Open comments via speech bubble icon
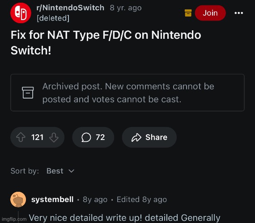This screenshot has height=223, width=255. pos(86,137)
